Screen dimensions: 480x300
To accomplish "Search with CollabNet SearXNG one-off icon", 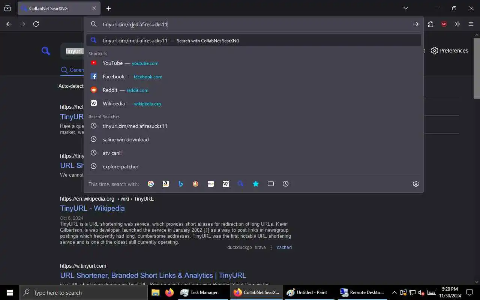I will (241, 184).
